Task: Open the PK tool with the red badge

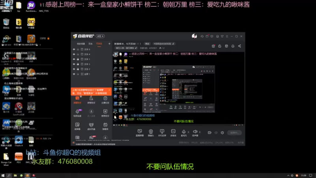Action: tap(91, 138)
